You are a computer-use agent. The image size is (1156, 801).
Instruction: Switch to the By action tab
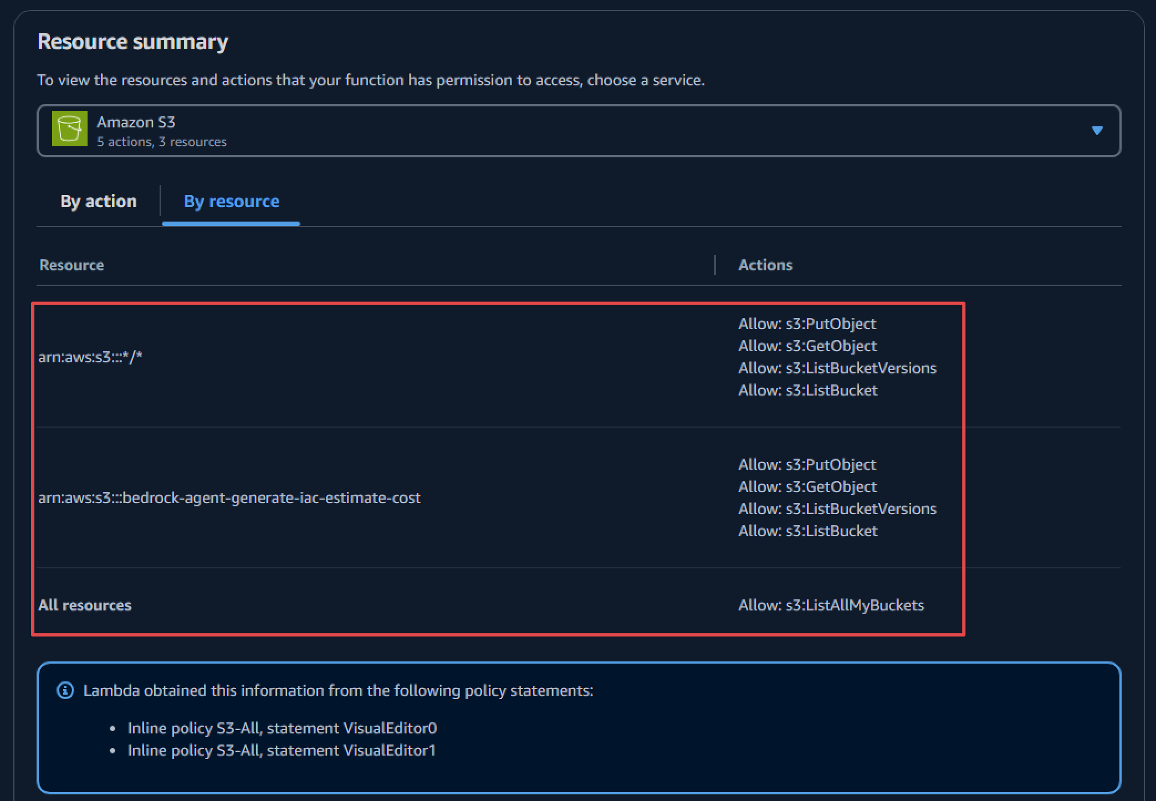pyautogui.click(x=98, y=201)
